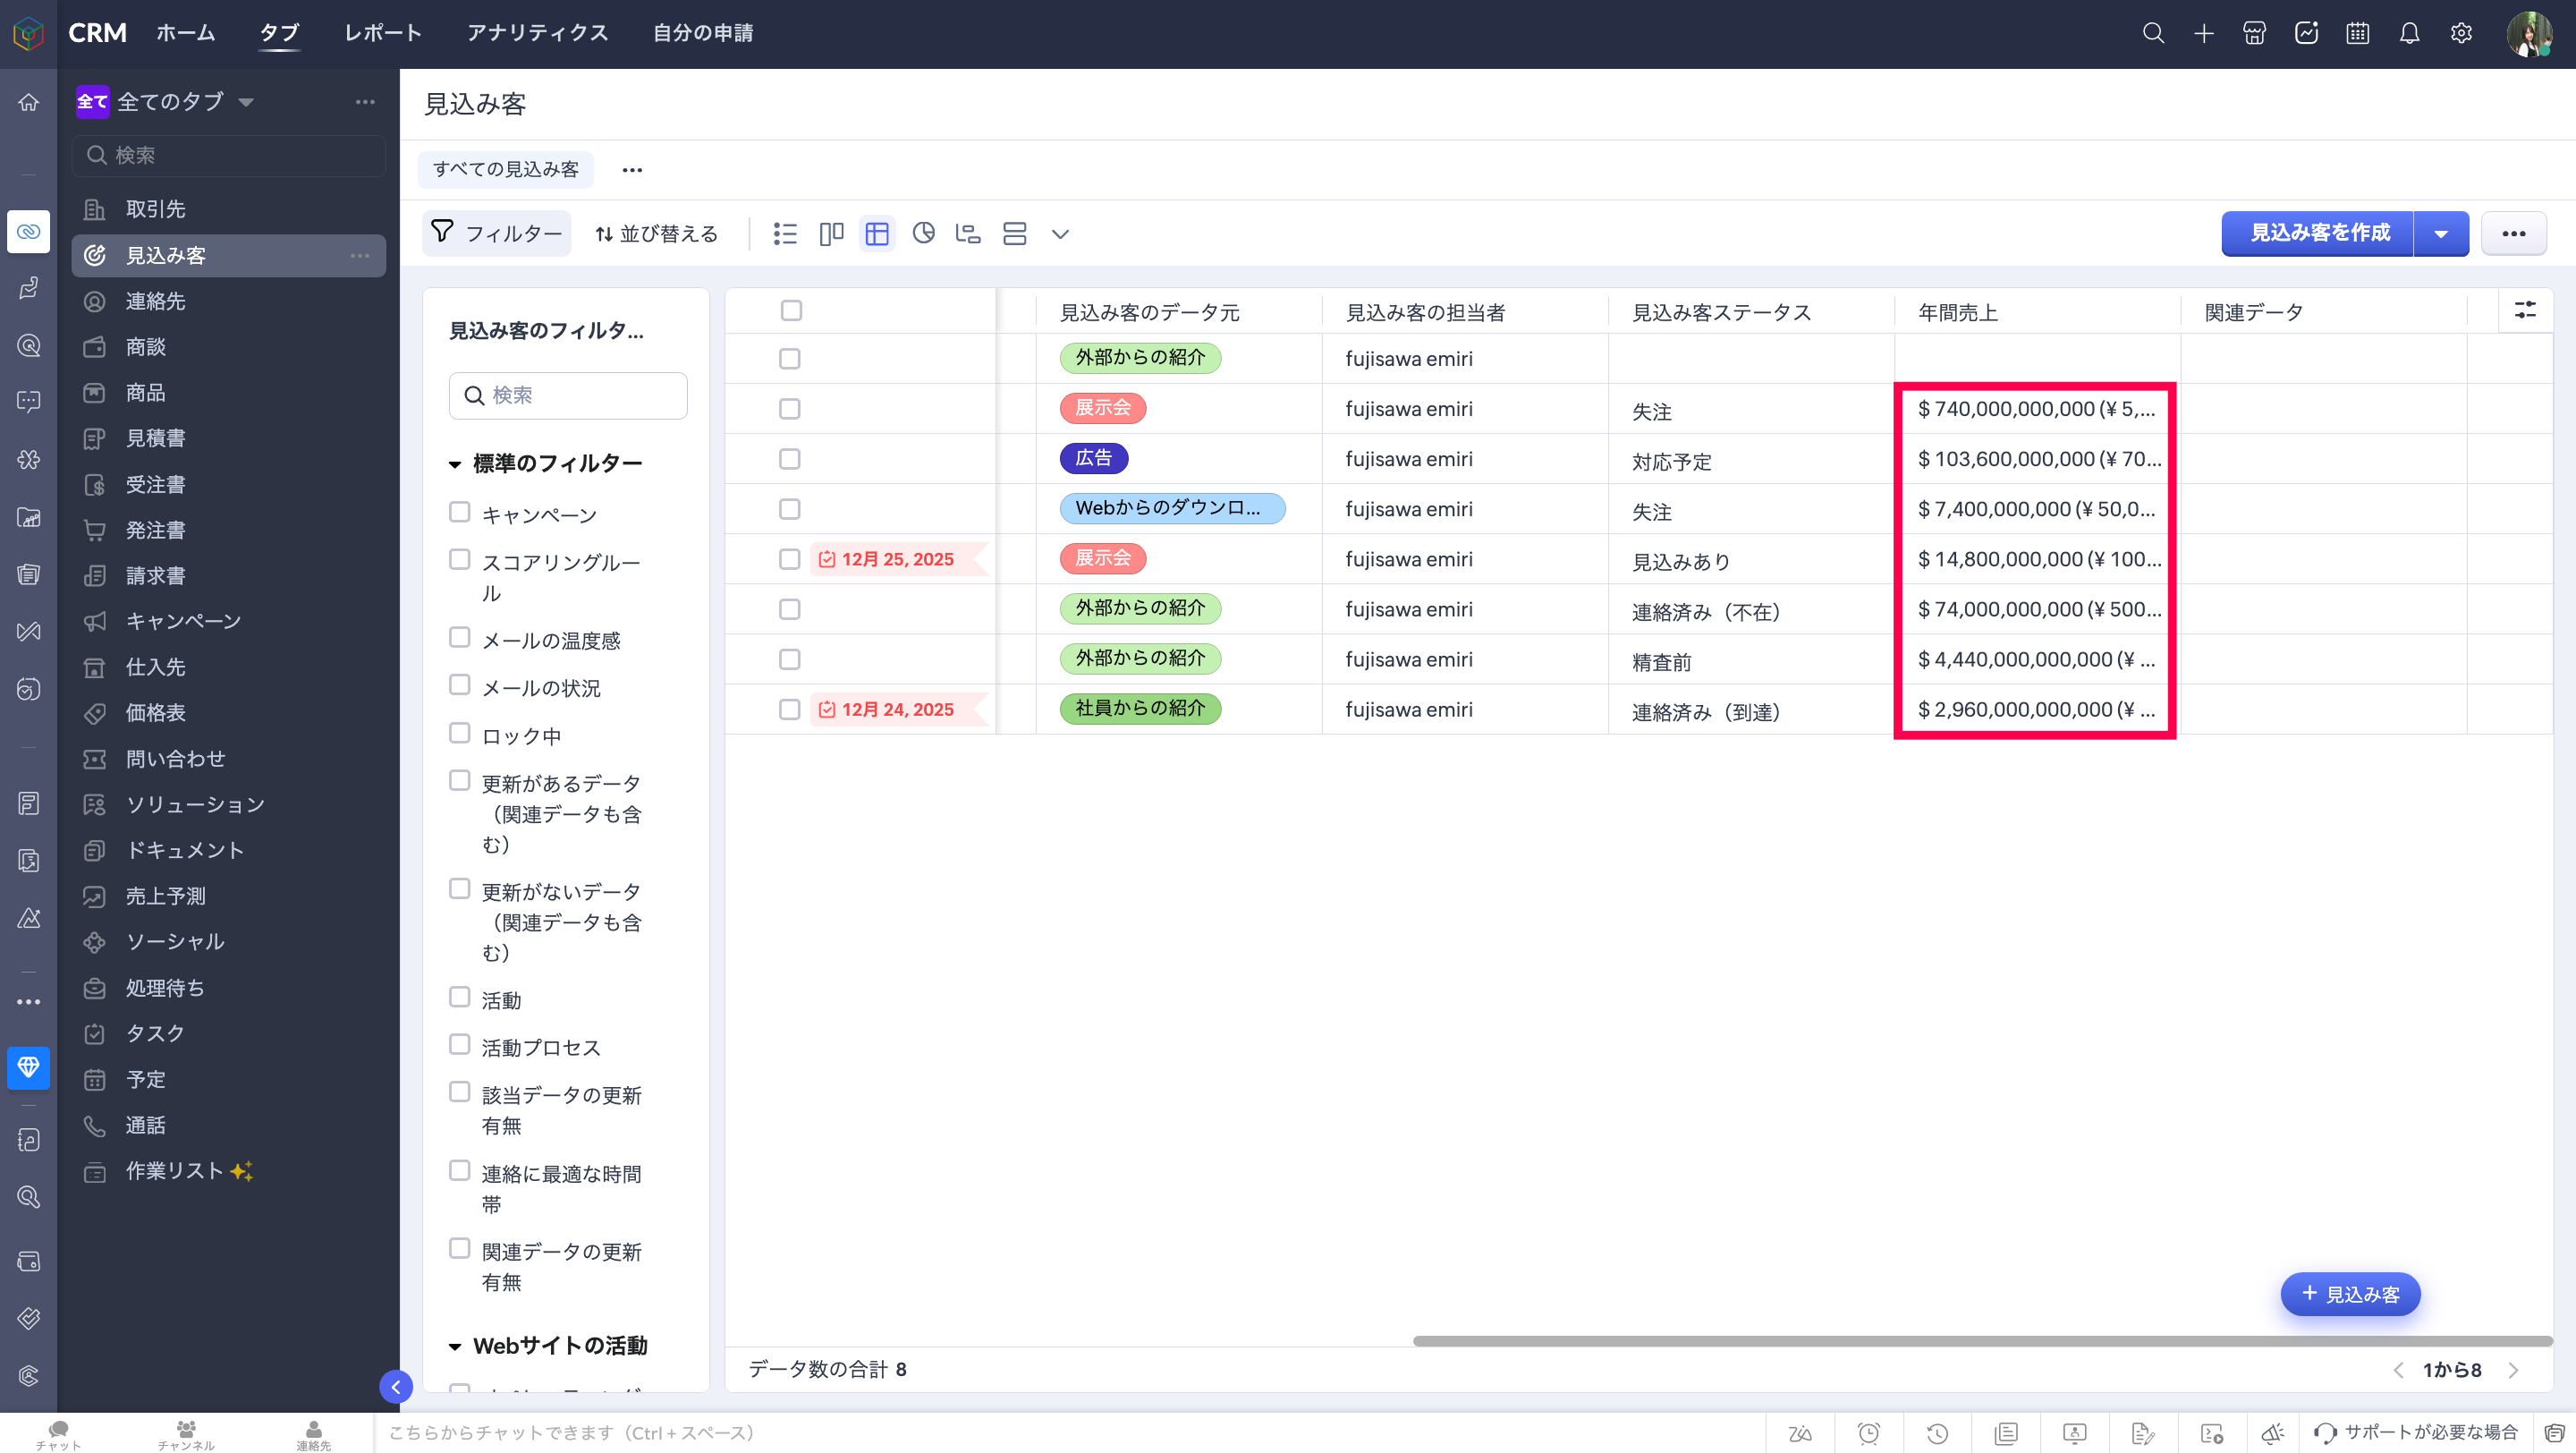Open the calendar icon in top bar
The width and height of the screenshot is (2576, 1453).
(2357, 33)
